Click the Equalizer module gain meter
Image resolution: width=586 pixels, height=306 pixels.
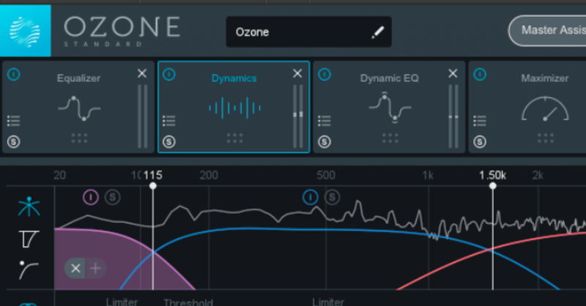[x=142, y=116]
